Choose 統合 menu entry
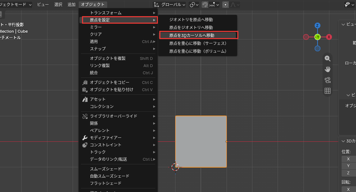356x192 pixels. click(x=118, y=73)
